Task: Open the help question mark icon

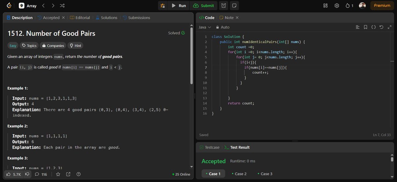Action: [78, 174]
